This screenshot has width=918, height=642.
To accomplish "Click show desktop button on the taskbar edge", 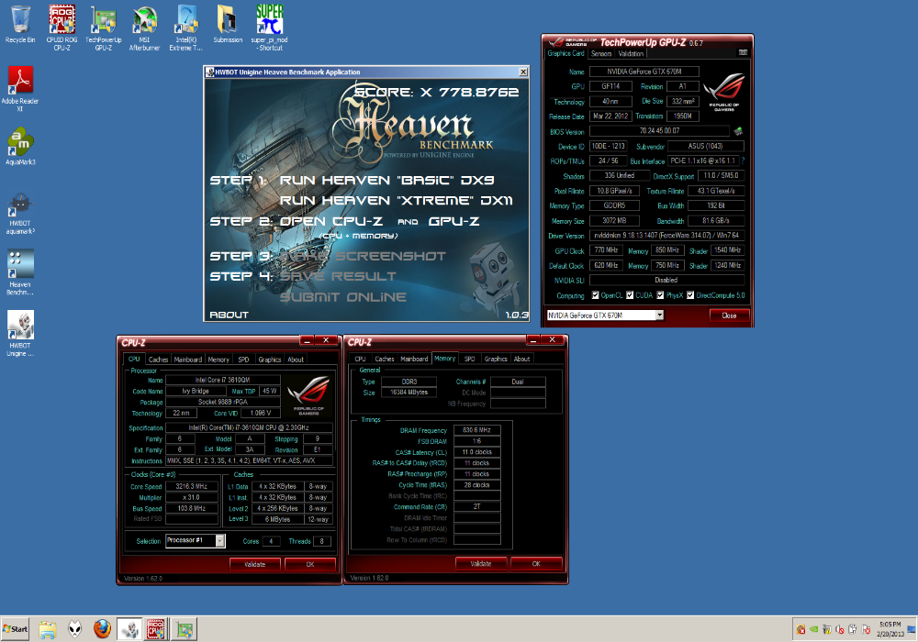I will pyautogui.click(x=911, y=629).
